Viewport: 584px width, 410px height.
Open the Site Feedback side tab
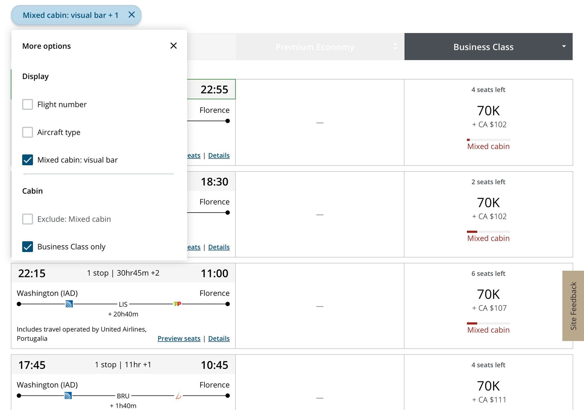pos(573,306)
